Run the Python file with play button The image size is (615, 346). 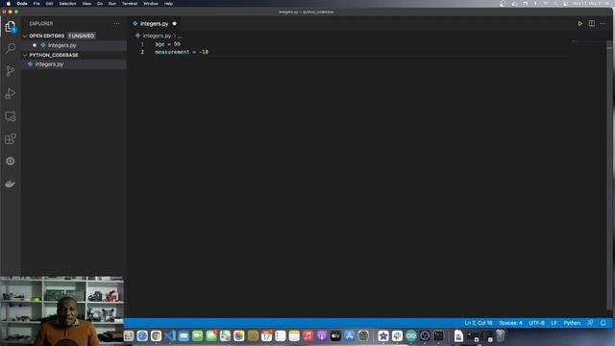coord(579,23)
